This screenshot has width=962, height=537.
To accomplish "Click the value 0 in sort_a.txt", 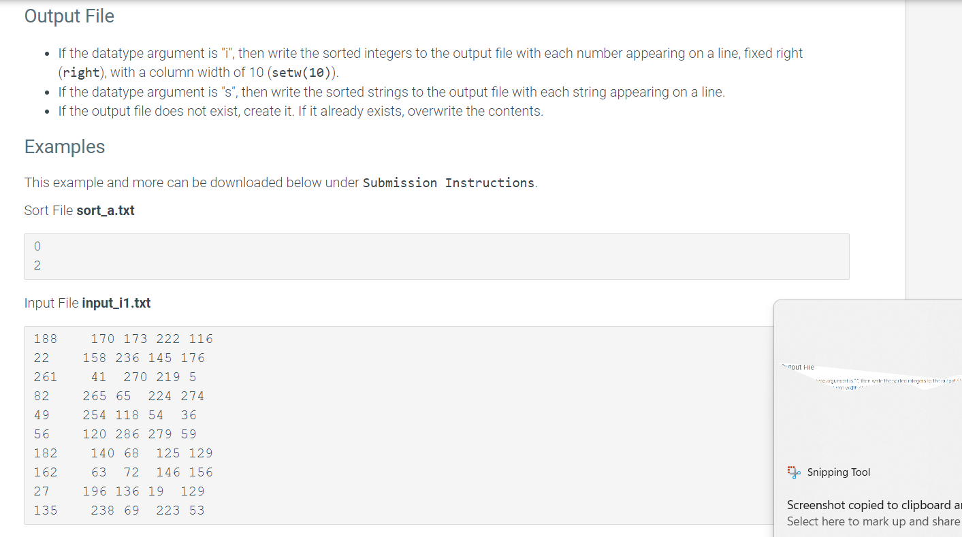I will tap(37, 246).
